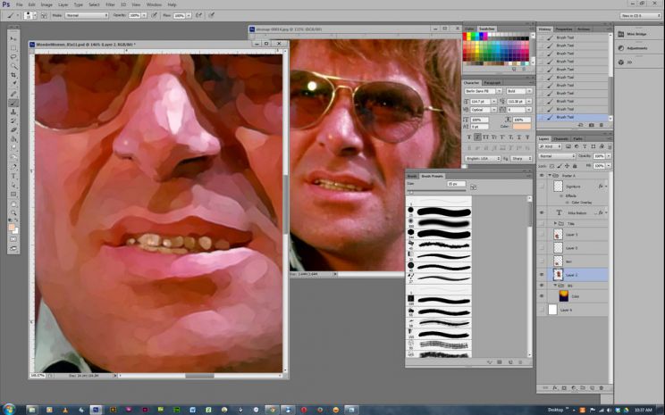Switch to the Color tab

pyautogui.click(x=469, y=29)
